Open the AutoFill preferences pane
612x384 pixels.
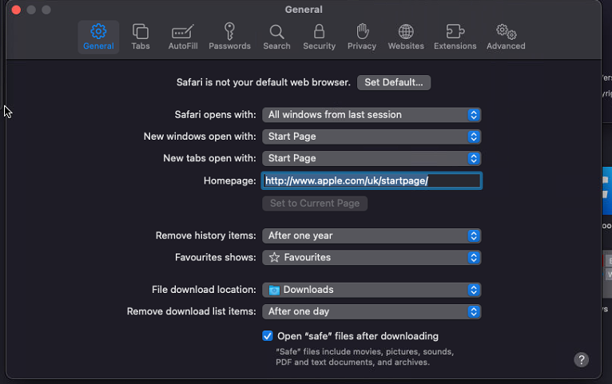pos(183,37)
